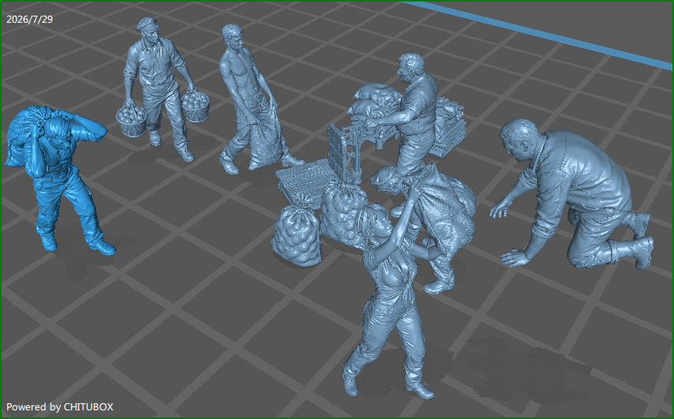Click the 2026/7/29 date label
The width and height of the screenshot is (674, 419).
click(30, 20)
